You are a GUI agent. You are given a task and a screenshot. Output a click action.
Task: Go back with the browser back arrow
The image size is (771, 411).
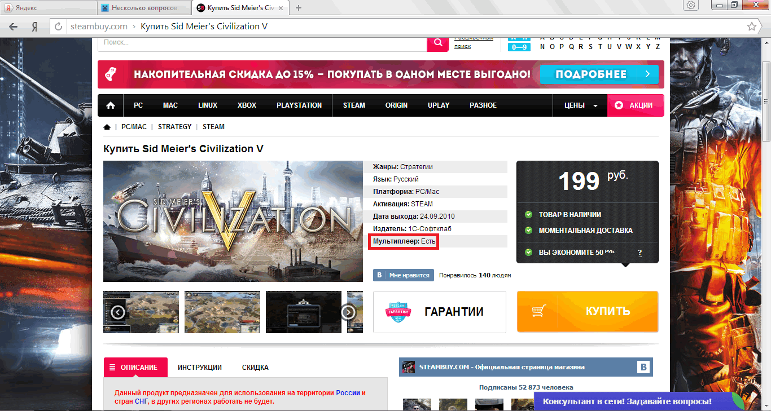tap(13, 26)
